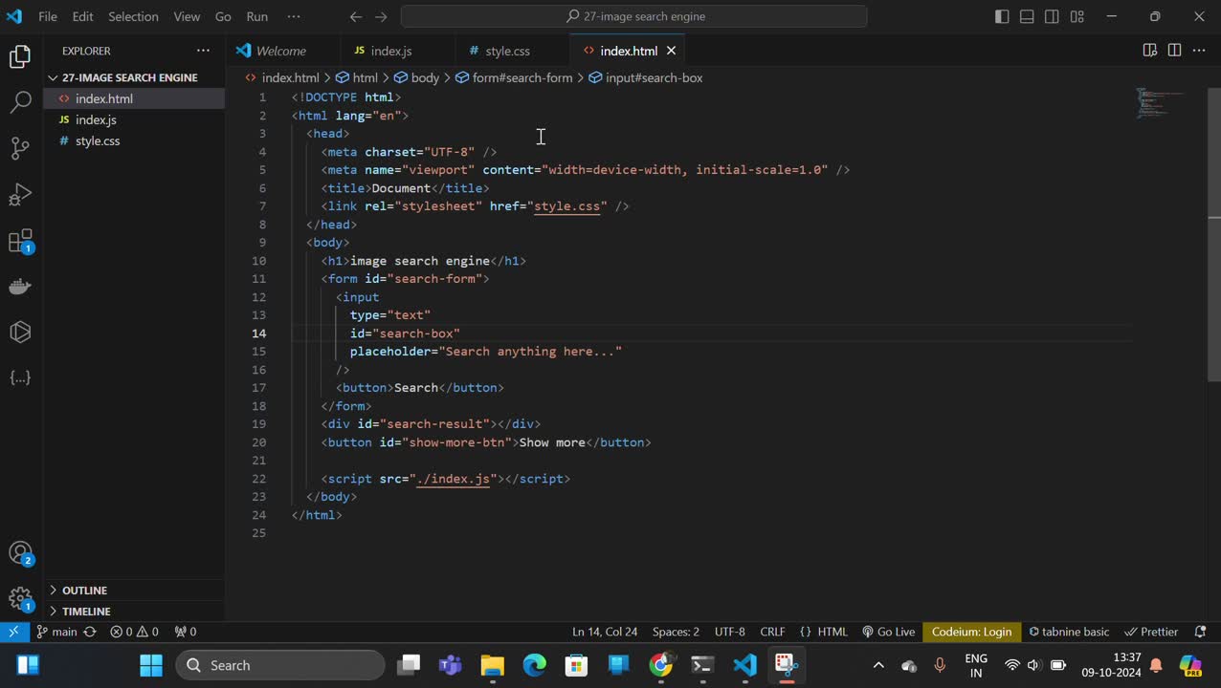
Task: Select index.html in Explorer
Action: [x=134, y=98]
